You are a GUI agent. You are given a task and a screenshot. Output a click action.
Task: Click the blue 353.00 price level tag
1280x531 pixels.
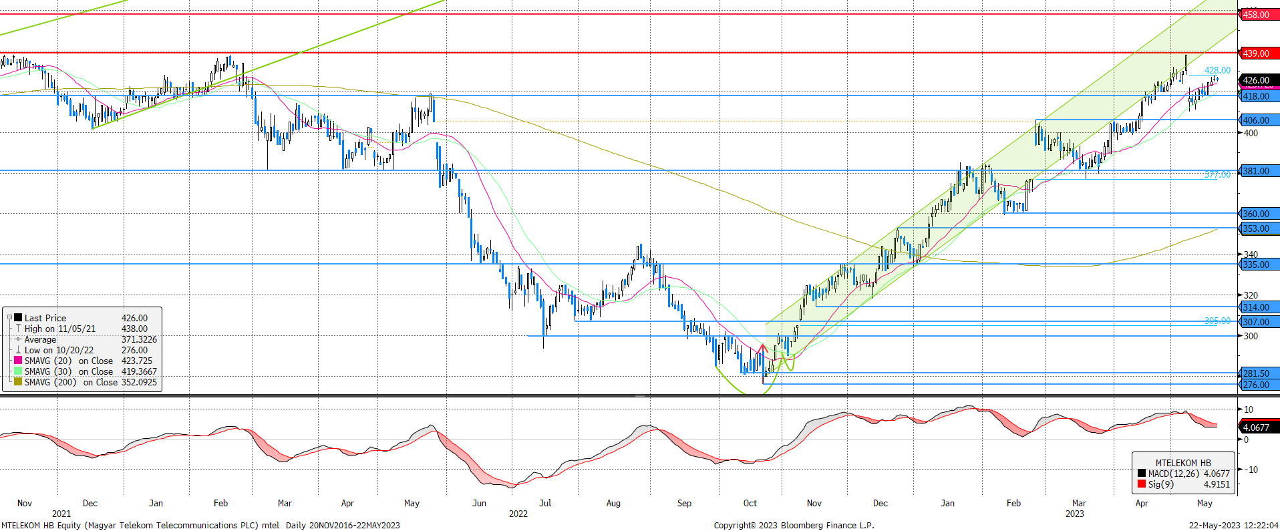pos(1259,228)
